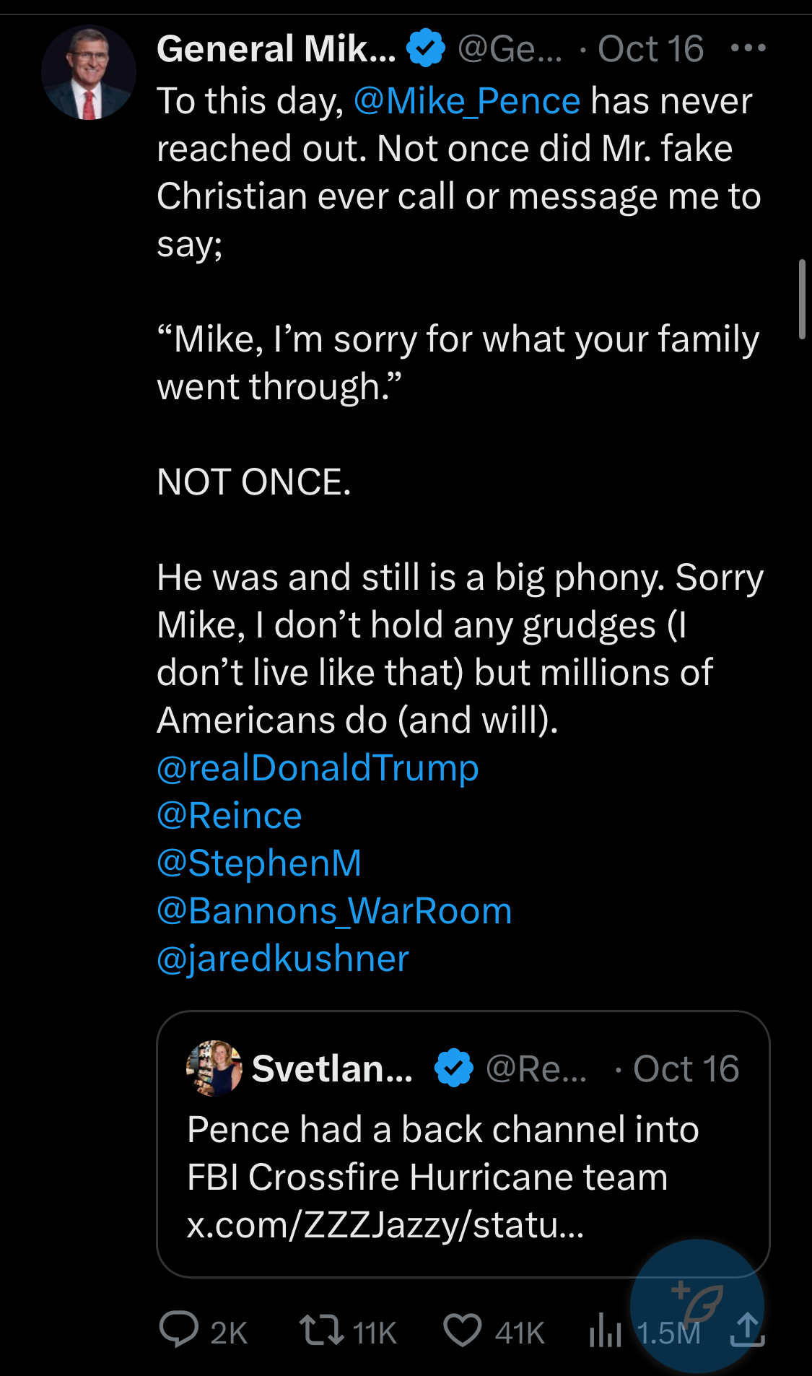
Task: Tap Svetlana's verified badge in quoted tweet
Action: coord(453,1068)
